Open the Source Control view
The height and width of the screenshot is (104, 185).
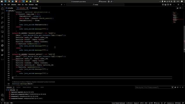(2, 18)
